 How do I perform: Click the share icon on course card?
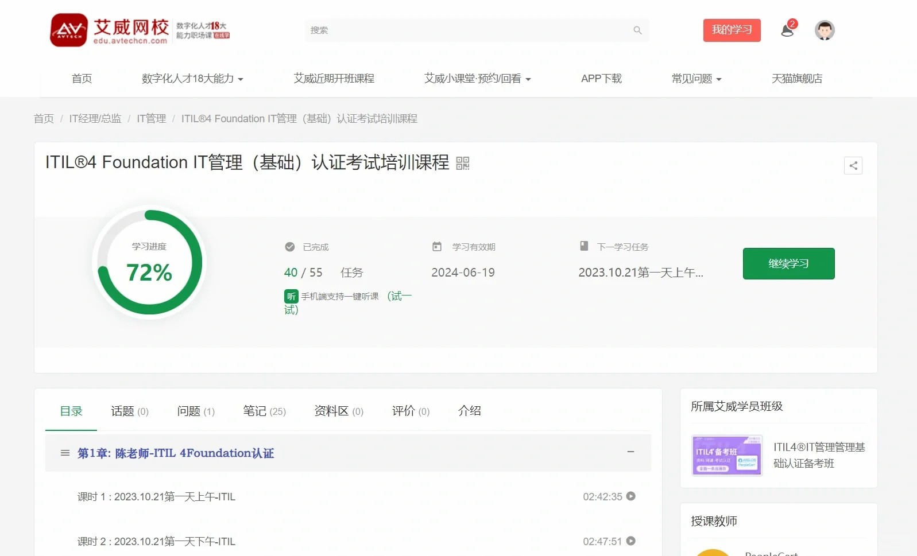[x=853, y=166]
